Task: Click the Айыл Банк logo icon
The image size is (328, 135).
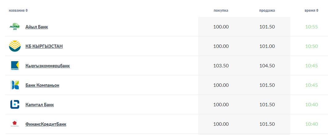Action: click(x=15, y=27)
